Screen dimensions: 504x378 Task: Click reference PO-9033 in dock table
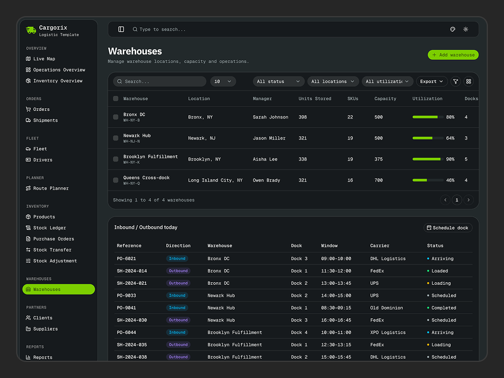click(x=127, y=296)
